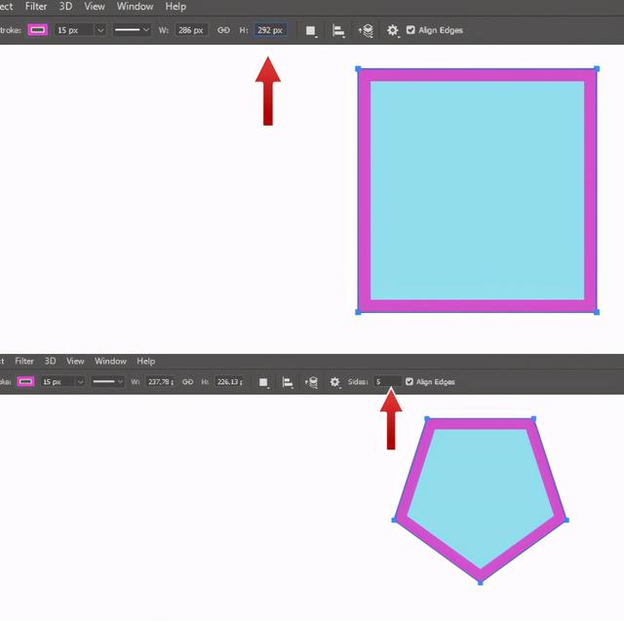The height and width of the screenshot is (621, 624).
Task: Open the Help menu above the polygon options bar
Action: pyautogui.click(x=146, y=362)
